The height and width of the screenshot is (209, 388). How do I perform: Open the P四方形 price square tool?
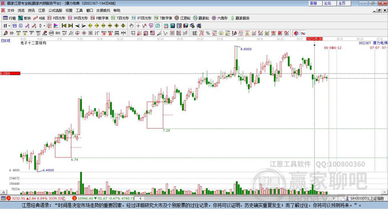[56, 18]
